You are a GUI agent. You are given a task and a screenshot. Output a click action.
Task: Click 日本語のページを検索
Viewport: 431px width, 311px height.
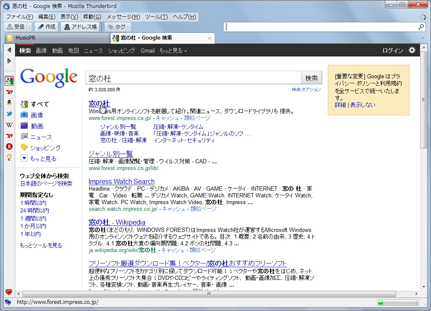click(46, 183)
